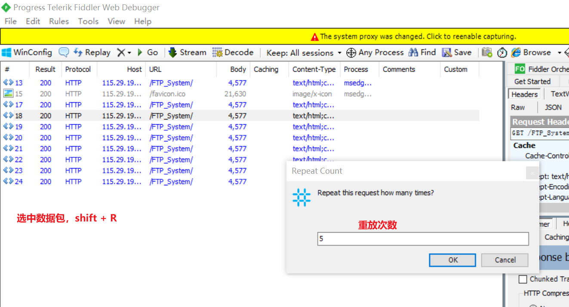Click the WinConfig Windows logo icon
Image resolution: width=569 pixels, height=307 pixels.
point(6,52)
